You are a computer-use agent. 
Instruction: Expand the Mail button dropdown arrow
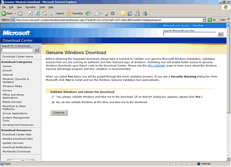click(101, 14)
